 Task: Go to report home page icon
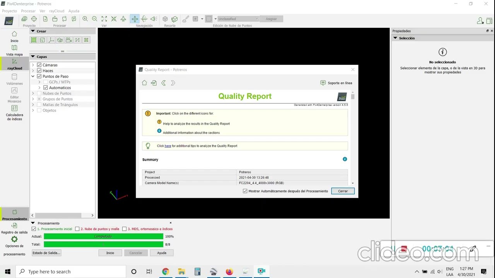coord(144,83)
